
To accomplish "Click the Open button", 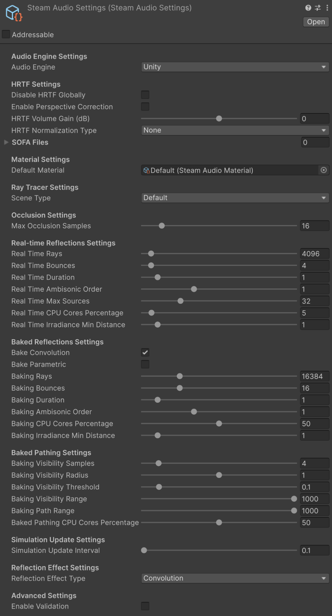I will click(x=316, y=22).
